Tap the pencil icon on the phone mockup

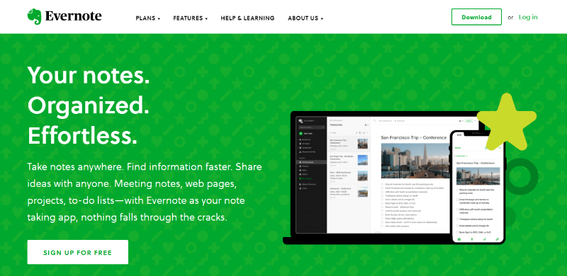pyautogui.click(x=497, y=239)
